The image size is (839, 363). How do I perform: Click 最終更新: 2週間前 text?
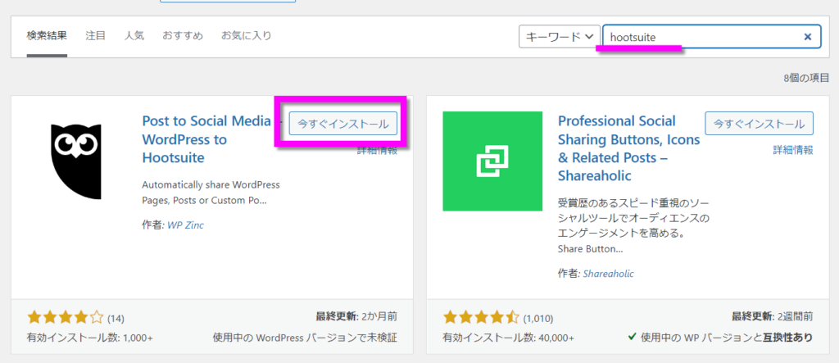772,316
